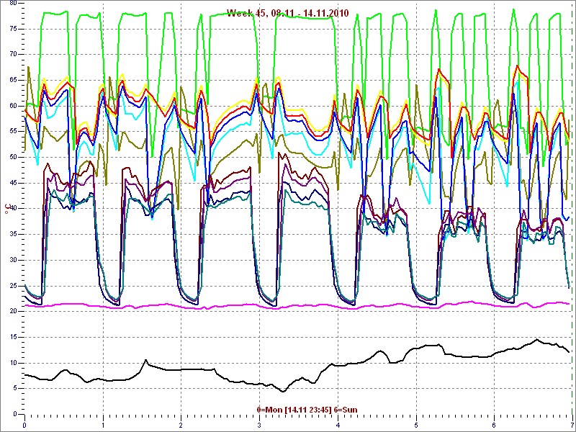This screenshot has width=576, height=432.
Task: Click the x-axis day label 1
Action: point(103,426)
